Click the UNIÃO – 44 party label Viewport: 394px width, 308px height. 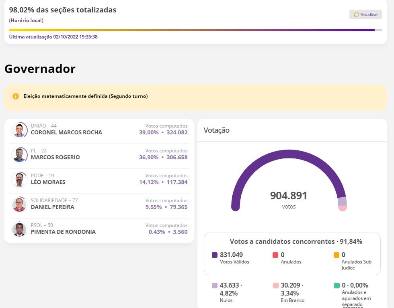44,126
